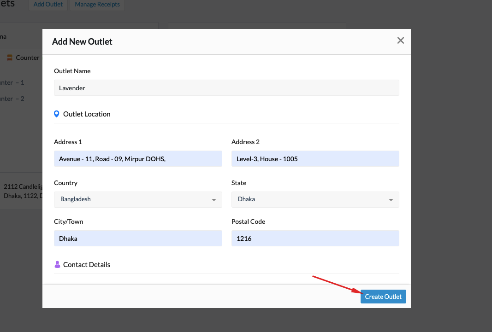The image size is (492, 332).
Task: Open the Country dropdown showing Bangladesh
Action: point(137,199)
